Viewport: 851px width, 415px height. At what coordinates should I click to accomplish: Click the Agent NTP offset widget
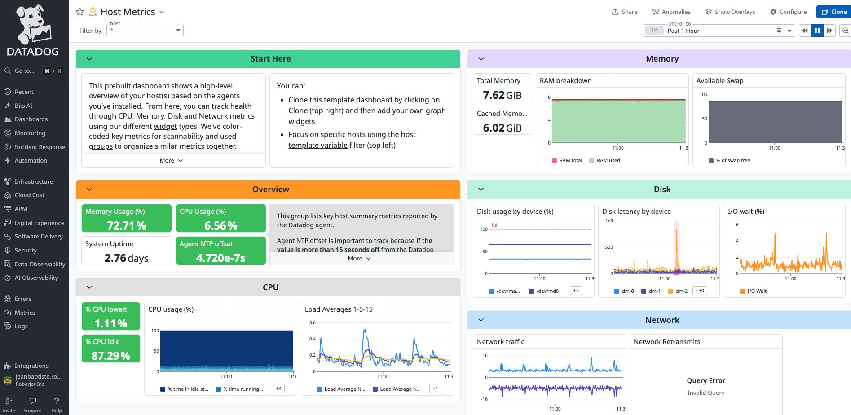(x=221, y=251)
